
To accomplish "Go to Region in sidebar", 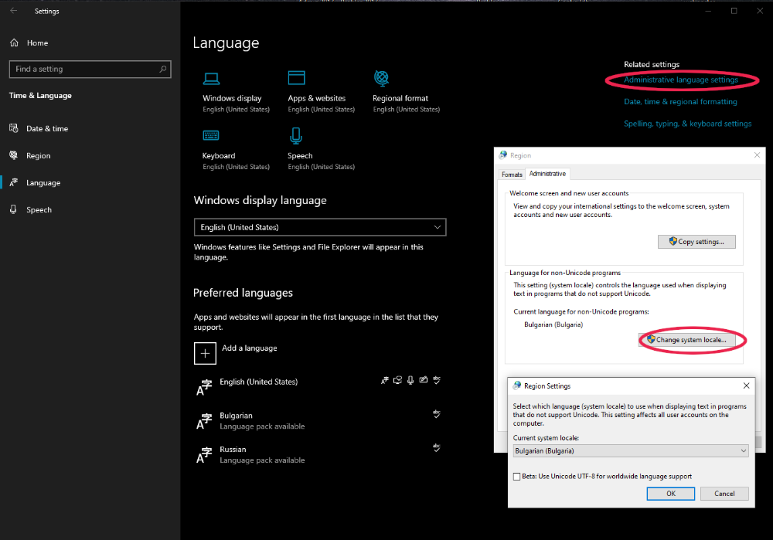I will [38, 156].
